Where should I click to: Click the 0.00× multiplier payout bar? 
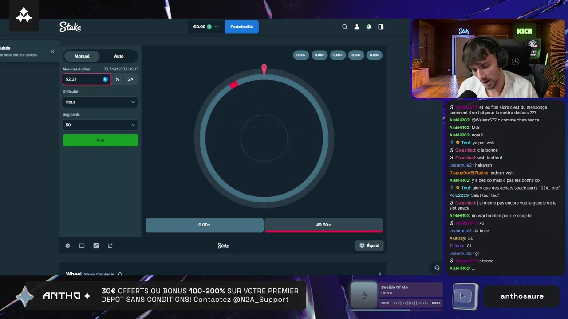(x=205, y=225)
